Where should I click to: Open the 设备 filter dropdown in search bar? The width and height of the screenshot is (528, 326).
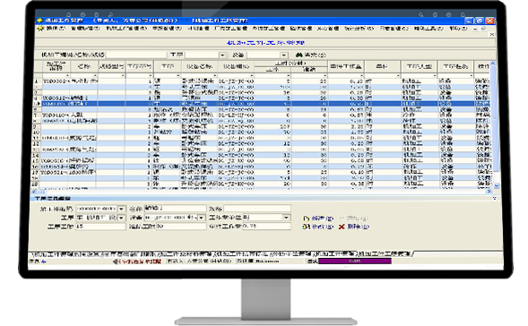click(x=284, y=55)
